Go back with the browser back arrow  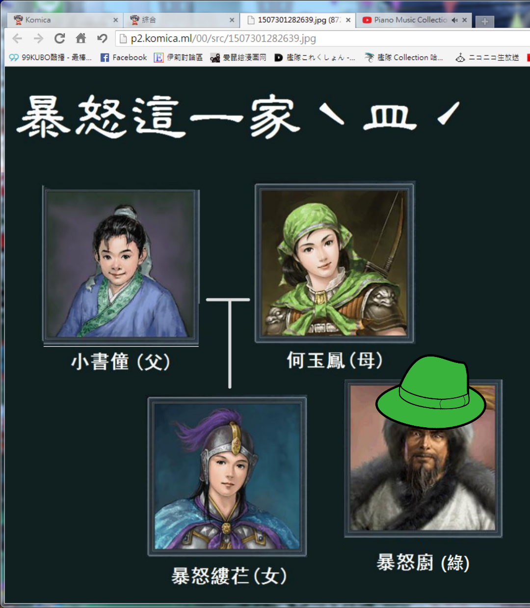tap(17, 38)
